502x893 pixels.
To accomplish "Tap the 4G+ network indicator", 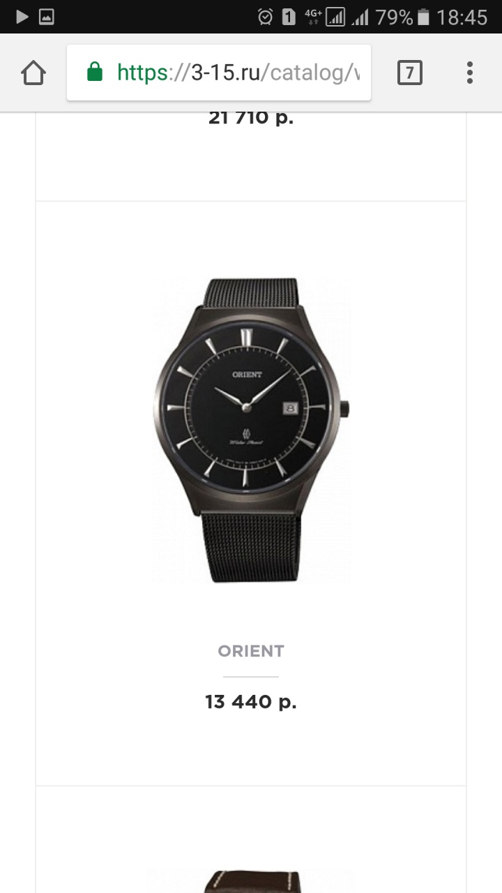I will [313, 17].
